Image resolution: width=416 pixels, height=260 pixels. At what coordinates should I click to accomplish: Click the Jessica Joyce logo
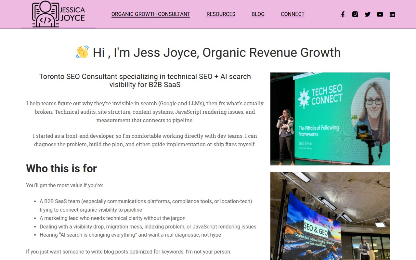click(58, 14)
